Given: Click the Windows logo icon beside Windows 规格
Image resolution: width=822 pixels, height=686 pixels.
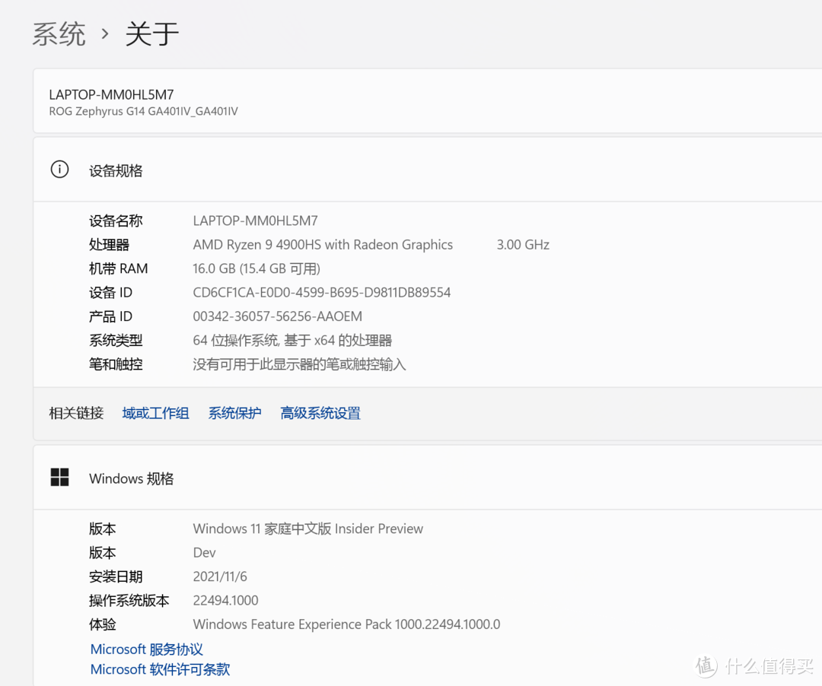Looking at the screenshot, I should tap(59, 477).
